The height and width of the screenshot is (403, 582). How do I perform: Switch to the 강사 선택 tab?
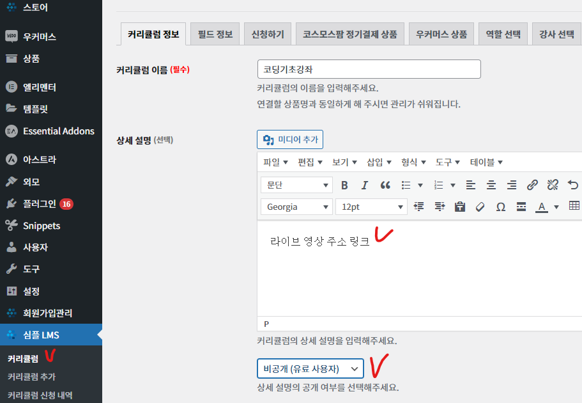556,34
